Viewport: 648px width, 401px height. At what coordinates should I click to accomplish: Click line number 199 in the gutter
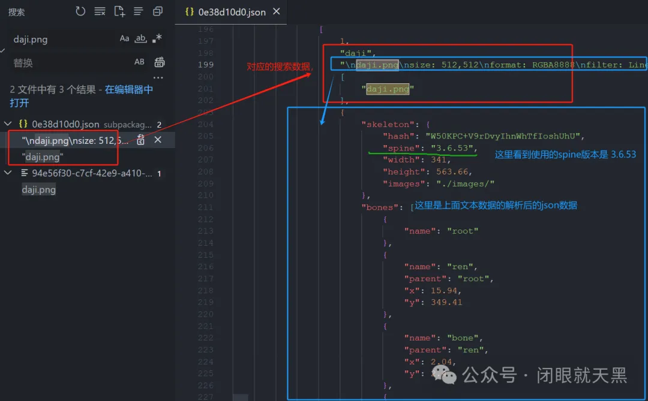pos(205,65)
